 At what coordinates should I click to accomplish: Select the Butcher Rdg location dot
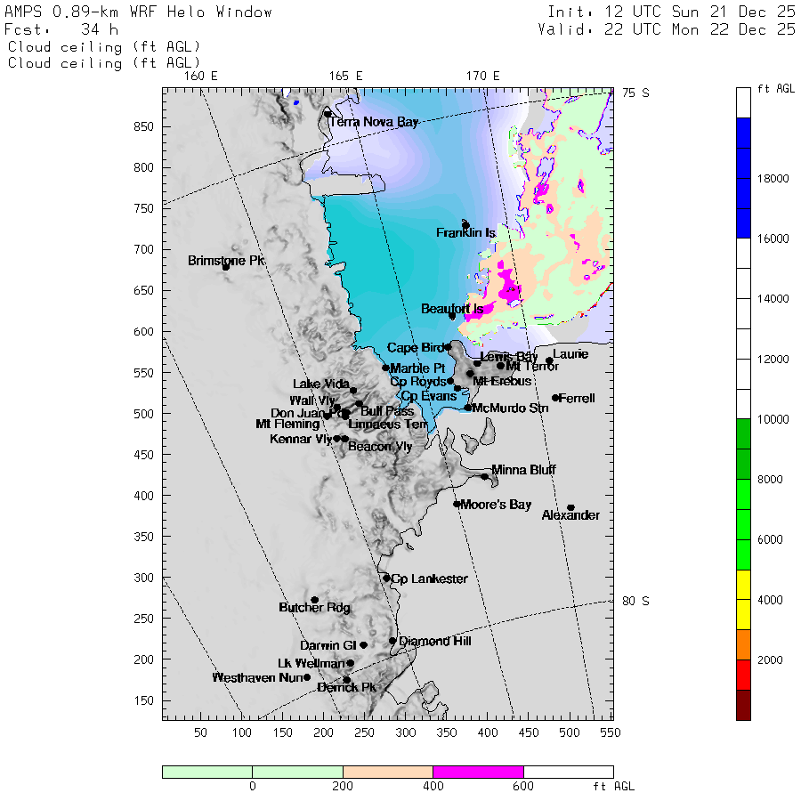point(314,600)
